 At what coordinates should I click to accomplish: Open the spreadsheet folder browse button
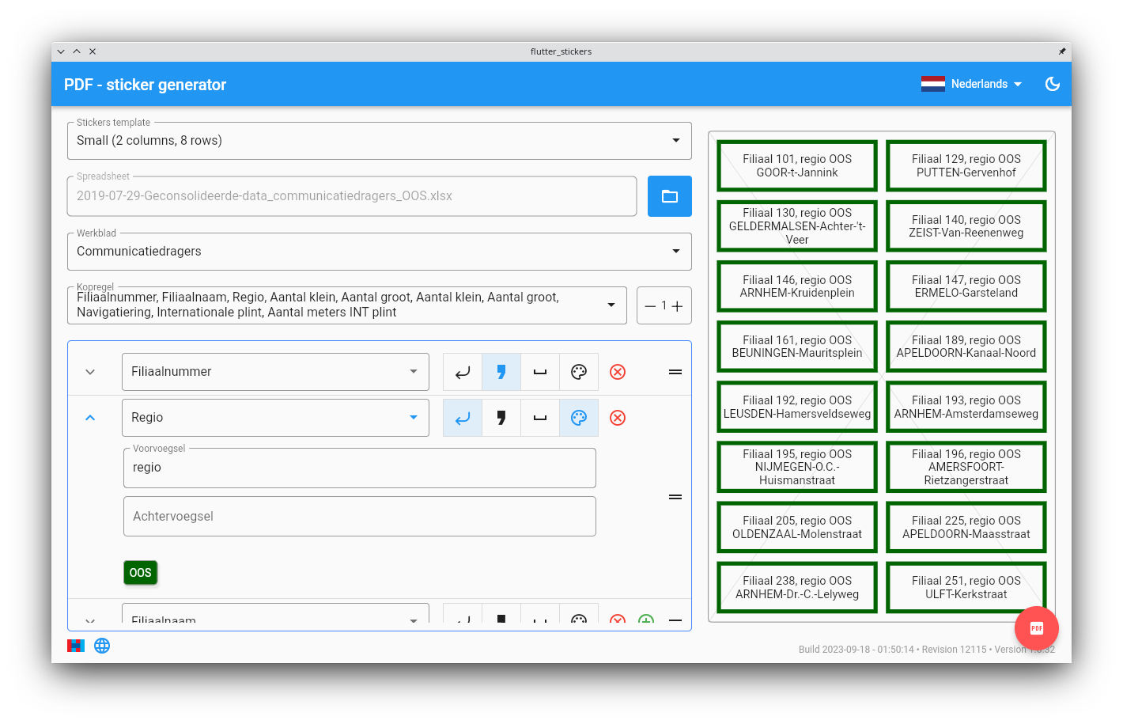(669, 196)
